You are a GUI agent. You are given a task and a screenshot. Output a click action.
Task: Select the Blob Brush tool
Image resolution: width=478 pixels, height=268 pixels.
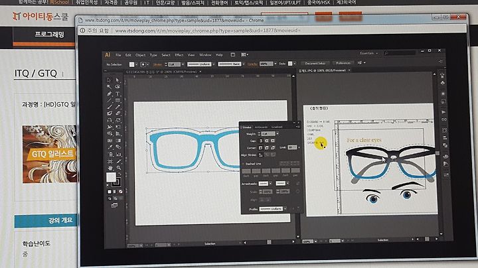(x=109, y=113)
